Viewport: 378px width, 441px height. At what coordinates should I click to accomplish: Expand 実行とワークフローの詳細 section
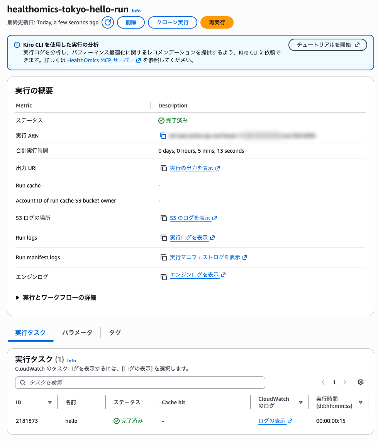(56, 298)
